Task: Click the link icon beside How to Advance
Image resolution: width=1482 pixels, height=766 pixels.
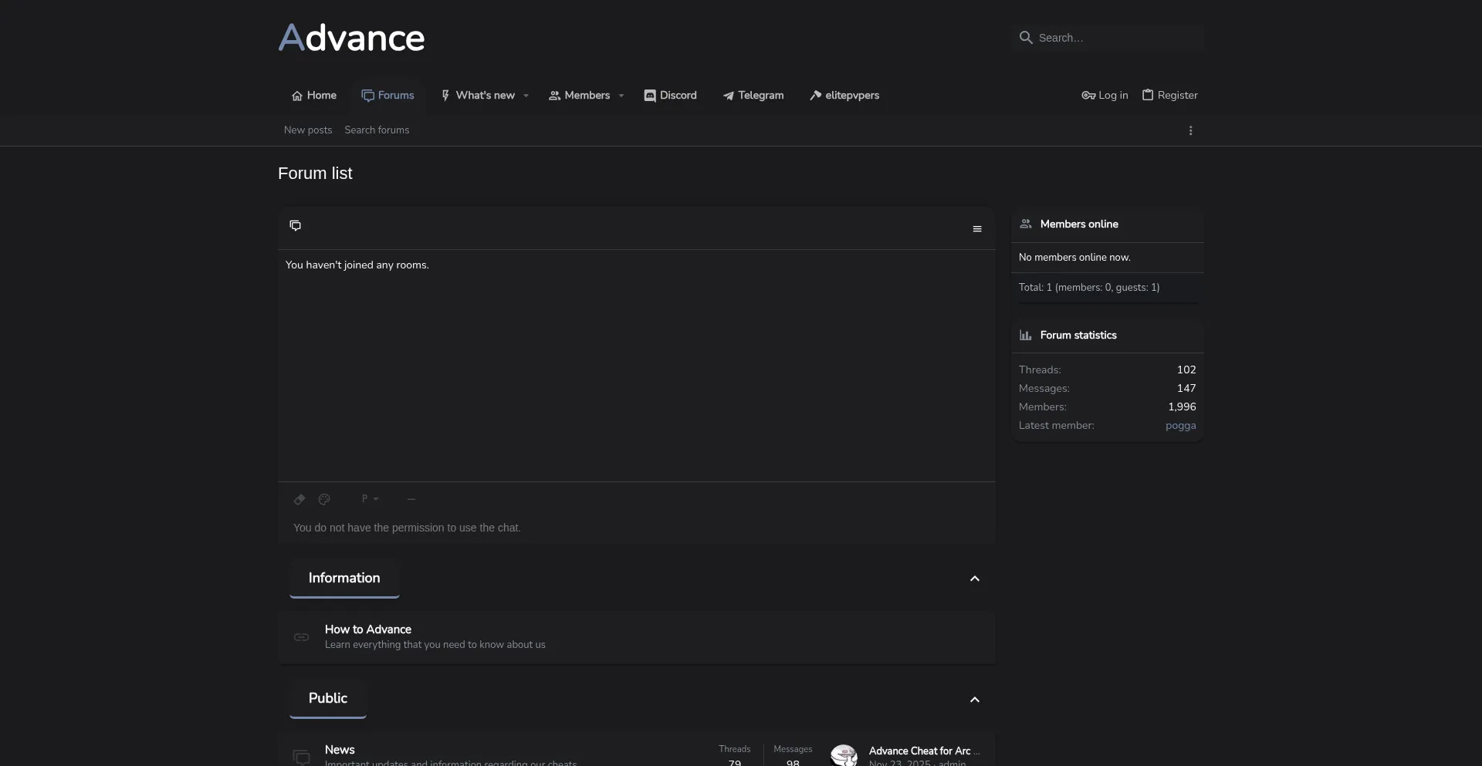Action: tap(302, 637)
